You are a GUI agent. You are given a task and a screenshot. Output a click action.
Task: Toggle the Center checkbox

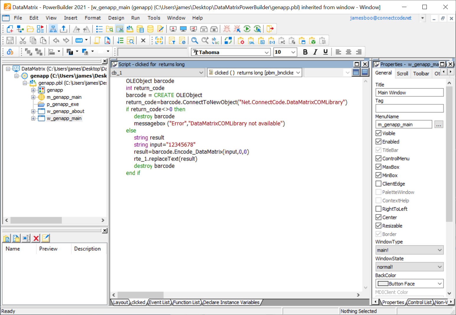pos(378,217)
